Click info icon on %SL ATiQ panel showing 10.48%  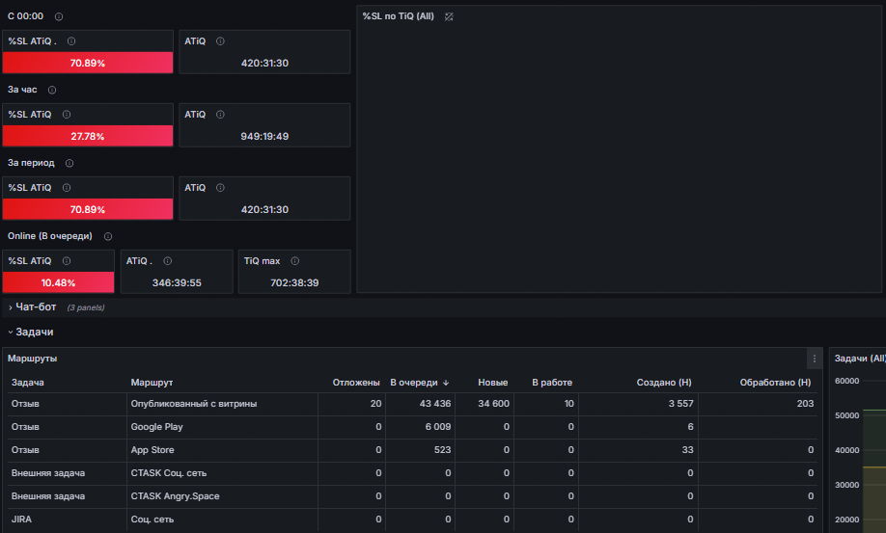pos(67,261)
